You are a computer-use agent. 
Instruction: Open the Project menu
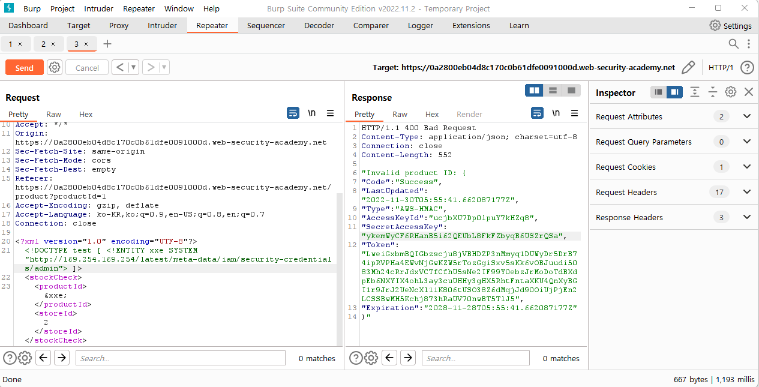(x=62, y=8)
